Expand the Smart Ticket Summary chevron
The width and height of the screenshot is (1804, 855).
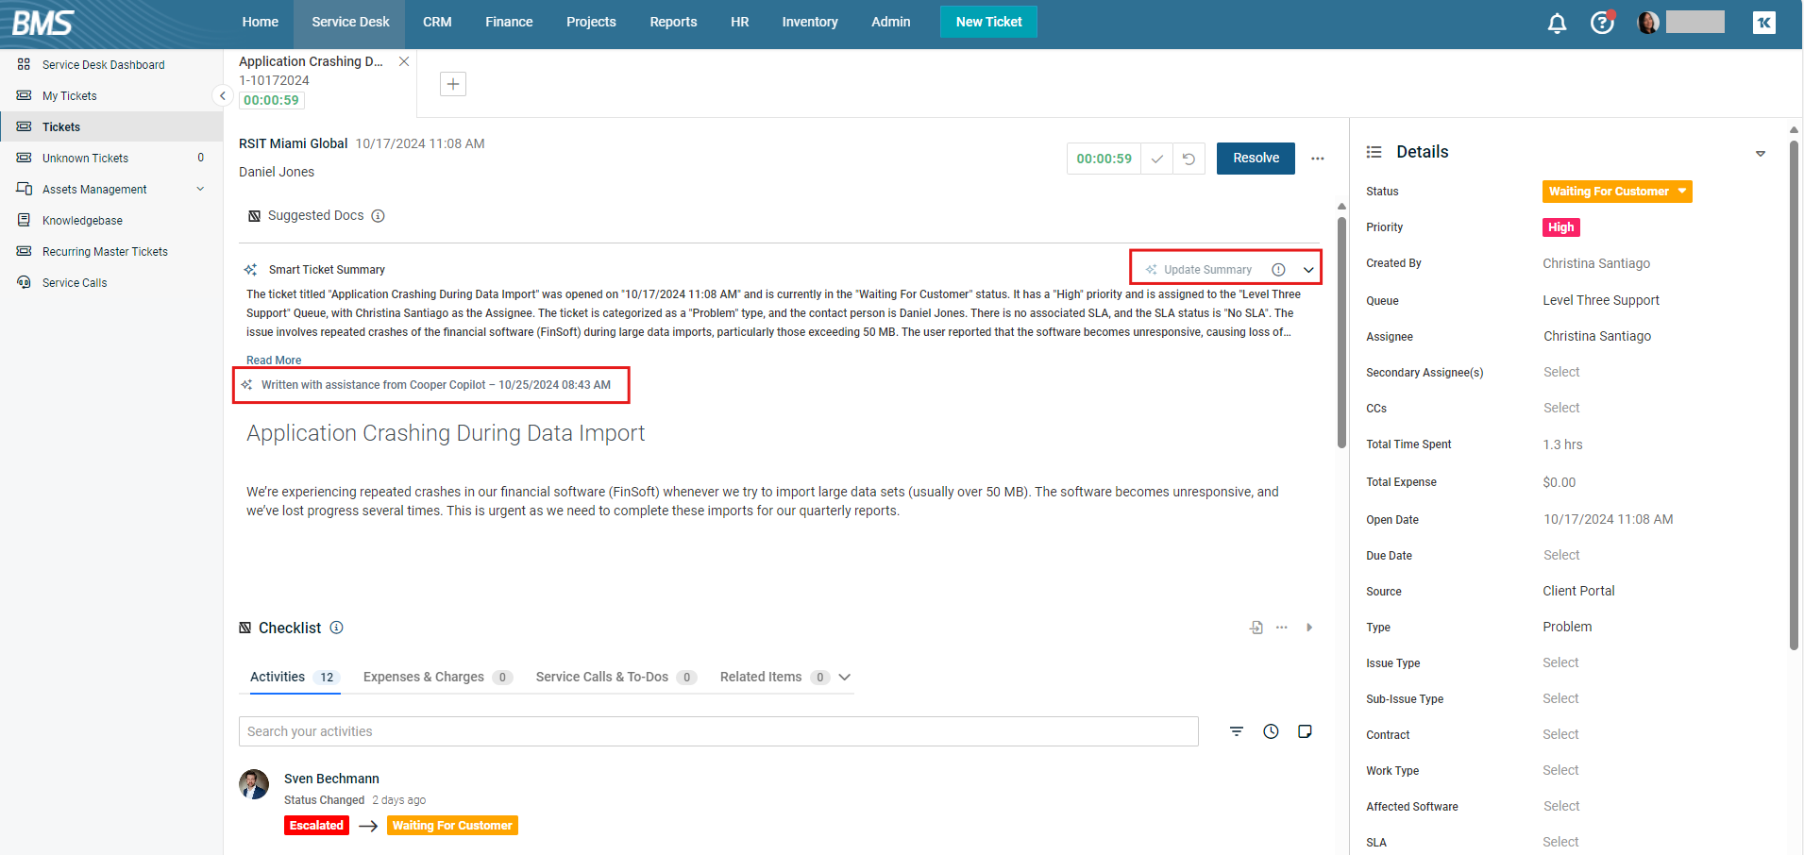[1308, 270]
